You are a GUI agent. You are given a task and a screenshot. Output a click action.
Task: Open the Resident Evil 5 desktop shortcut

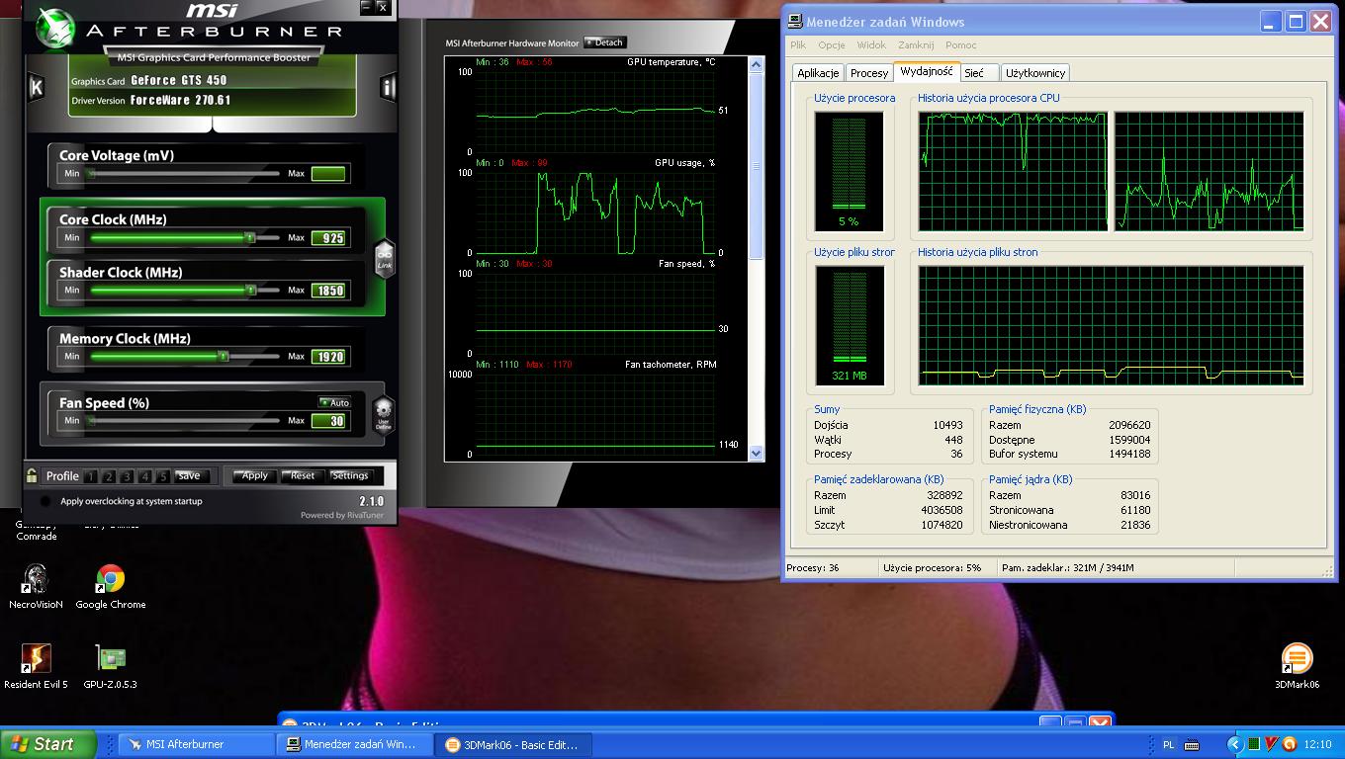click(36, 666)
